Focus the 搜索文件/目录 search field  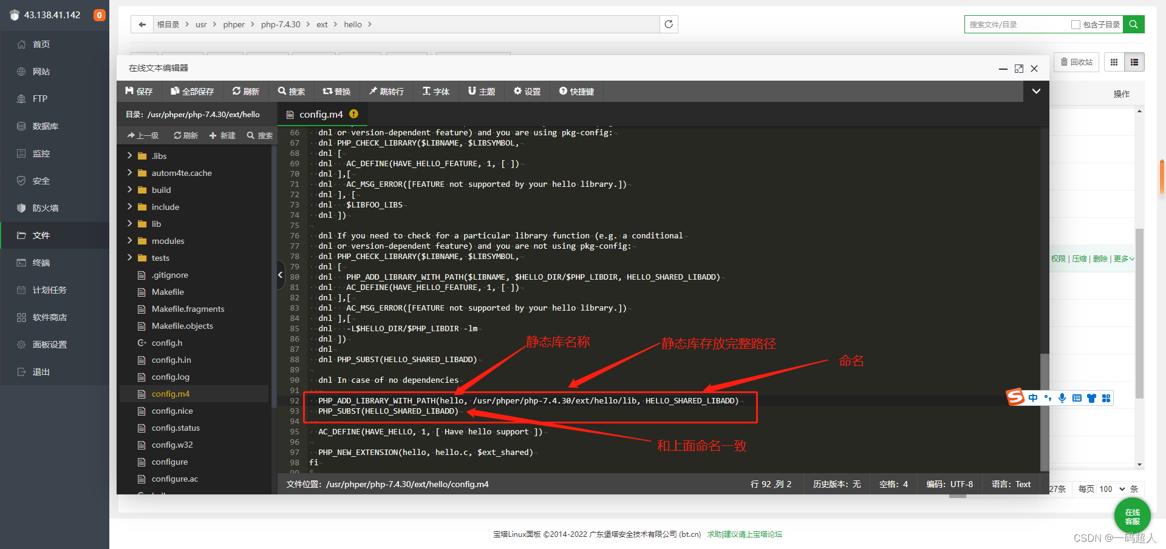click(x=1017, y=24)
